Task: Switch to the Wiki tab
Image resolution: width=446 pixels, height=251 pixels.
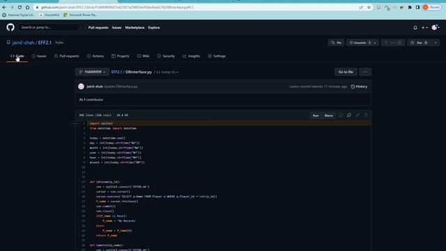Action: (x=143, y=56)
